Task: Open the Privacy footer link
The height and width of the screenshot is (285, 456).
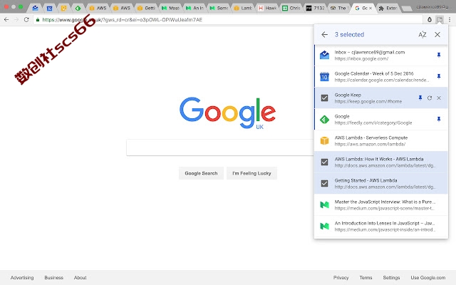Action: [341, 278]
